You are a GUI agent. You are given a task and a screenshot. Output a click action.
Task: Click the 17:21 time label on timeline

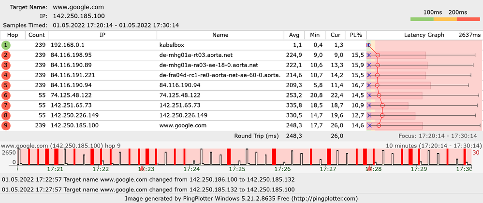tap(55, 169)
